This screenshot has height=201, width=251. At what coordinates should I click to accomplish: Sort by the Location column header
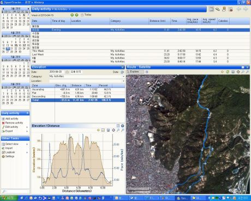click(x=90, y=21)
